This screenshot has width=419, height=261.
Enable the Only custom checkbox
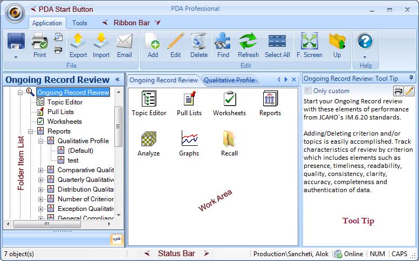(x=308, y=90)
